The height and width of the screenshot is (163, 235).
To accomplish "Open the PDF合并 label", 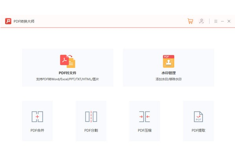I will [37, 130].
